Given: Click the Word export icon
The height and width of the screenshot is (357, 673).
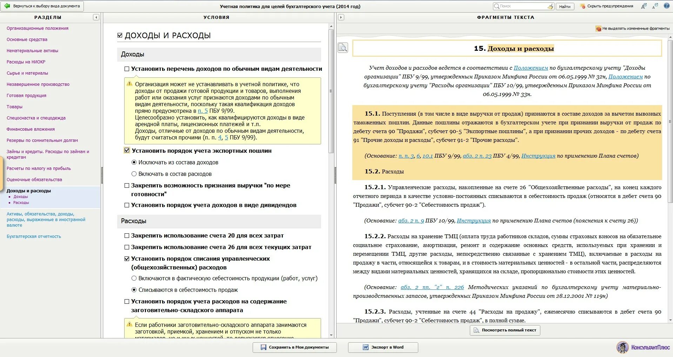Looking at the screenshot, I should pyautogui.click(x=366, y=347).
